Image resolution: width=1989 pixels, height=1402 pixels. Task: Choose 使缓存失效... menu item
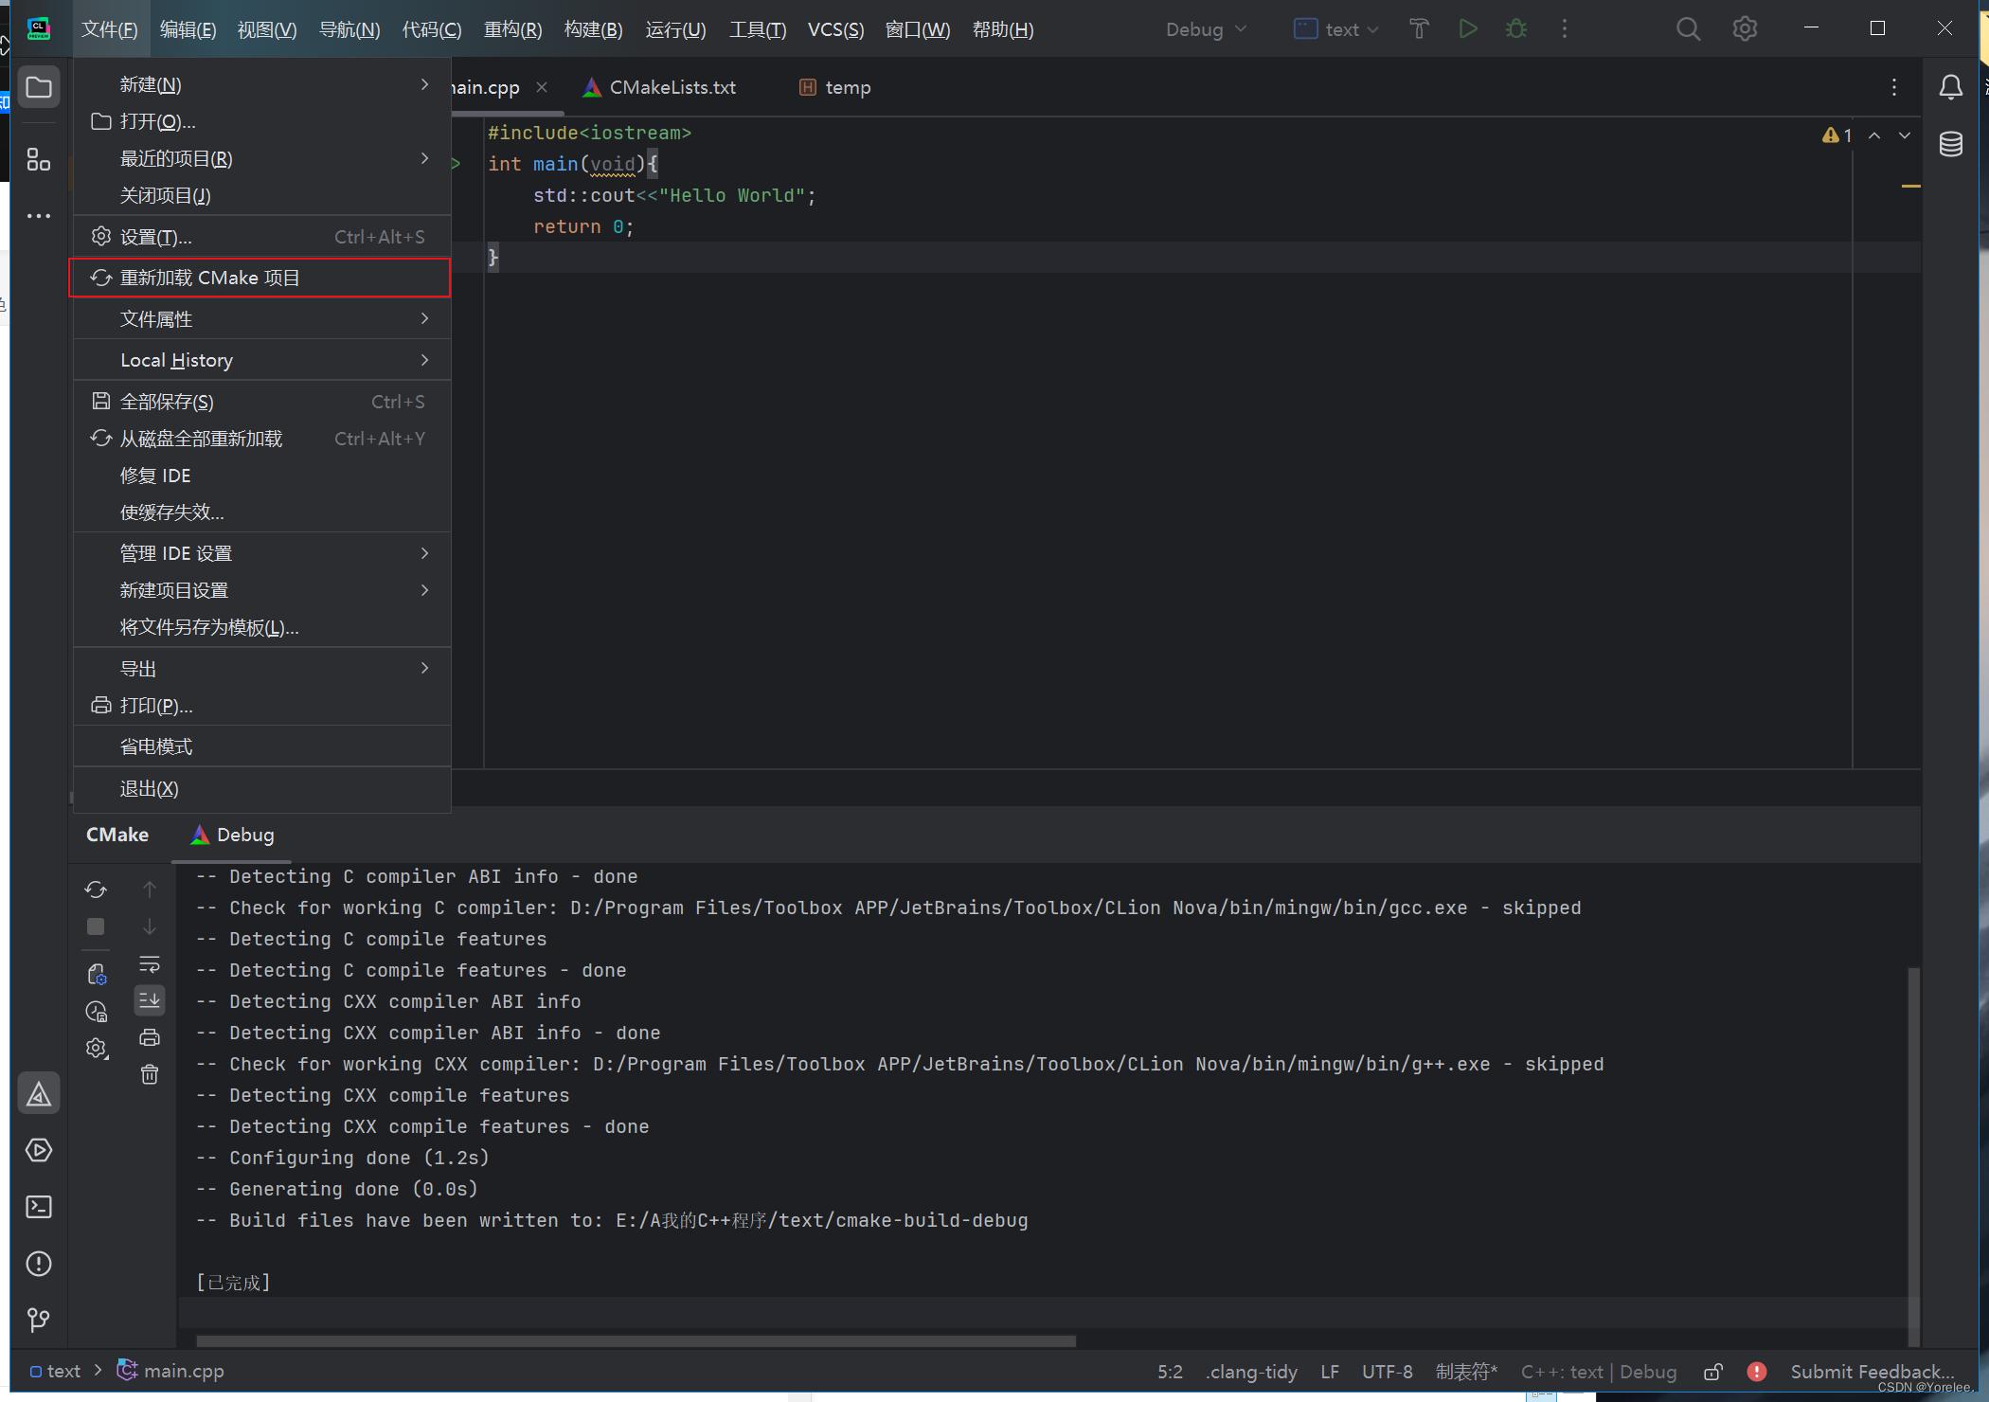click(261, 512)
